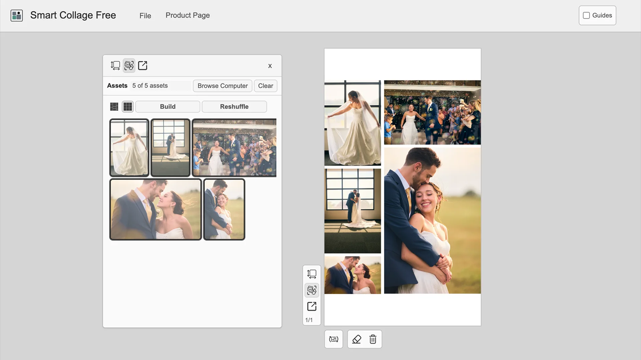Choose the mosaic layout style icon
The image size is (641, 360).
click(114, 107)
